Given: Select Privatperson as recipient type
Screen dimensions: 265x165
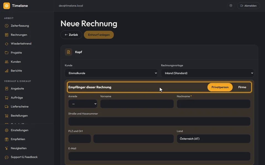Looking at the screenshot, I should pyautogui.click(x=220, y=87).
